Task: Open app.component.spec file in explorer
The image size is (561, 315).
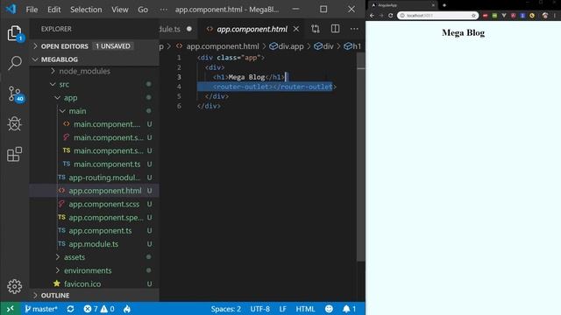Action: pos(106,218)
